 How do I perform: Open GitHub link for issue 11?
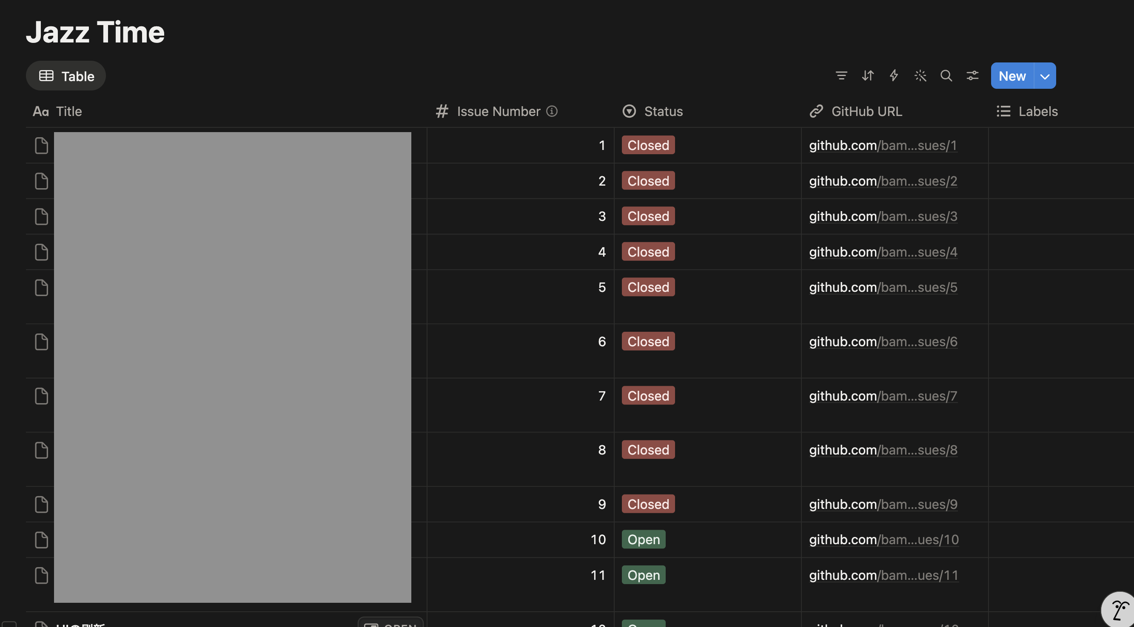click(x=884, y=575)
